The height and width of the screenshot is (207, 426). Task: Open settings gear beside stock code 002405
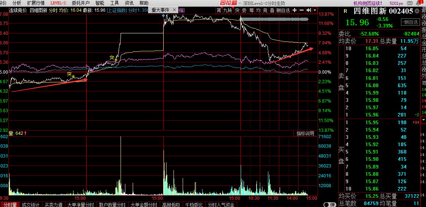point(417,11)
